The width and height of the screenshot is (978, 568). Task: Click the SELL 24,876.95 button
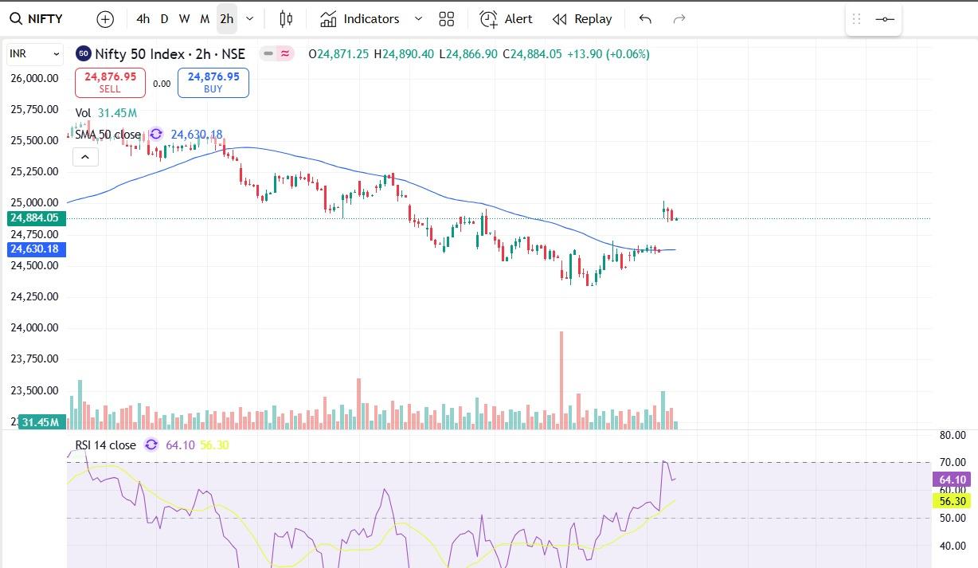(110, 83)
